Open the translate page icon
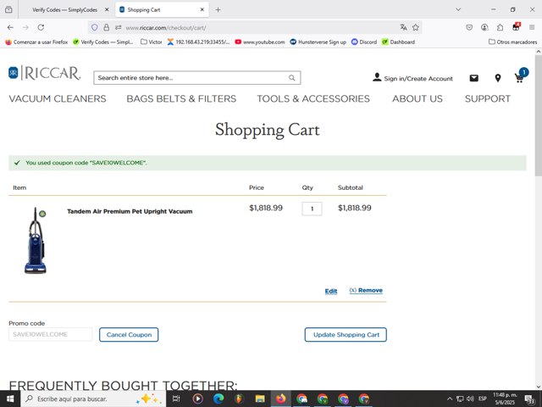Viewport: 542px width, 407px height. (403, 27)
